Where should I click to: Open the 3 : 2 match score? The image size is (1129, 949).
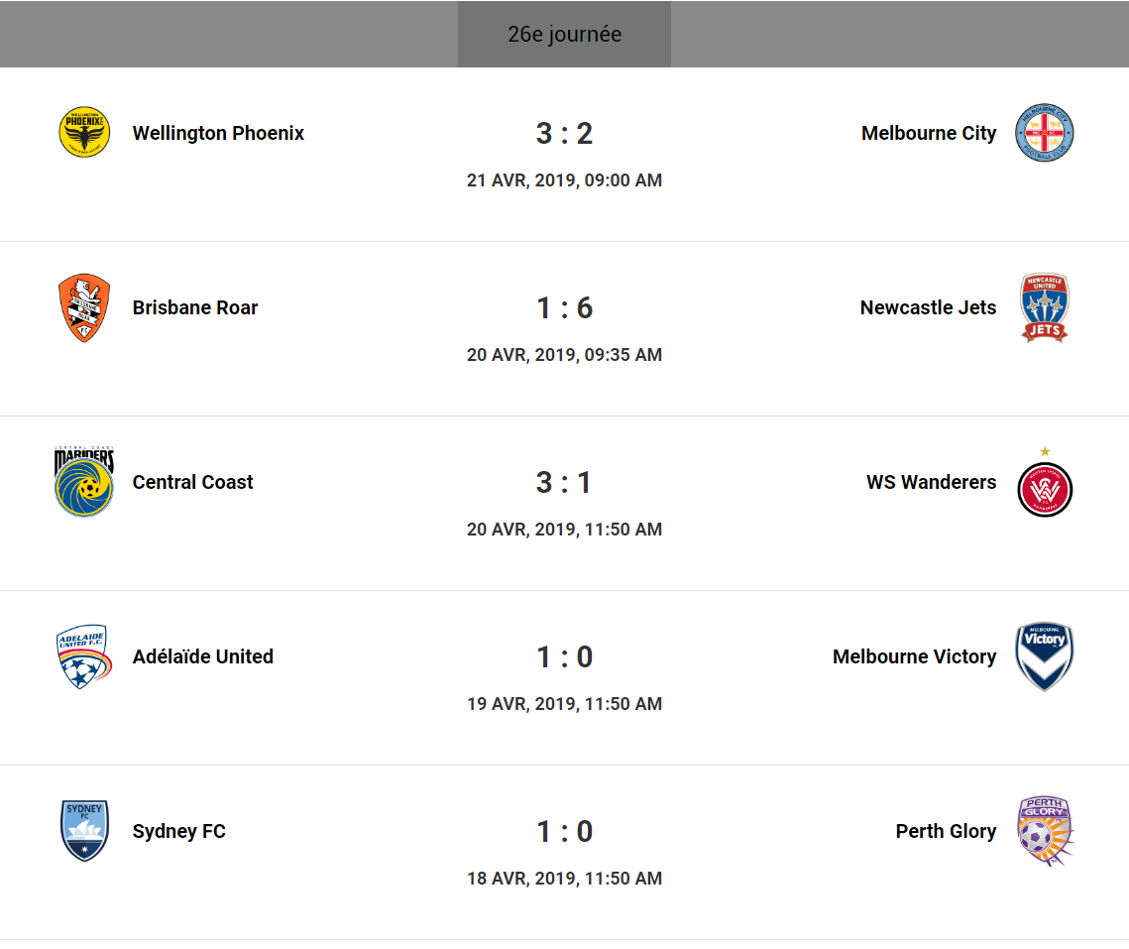click(564, 133)
